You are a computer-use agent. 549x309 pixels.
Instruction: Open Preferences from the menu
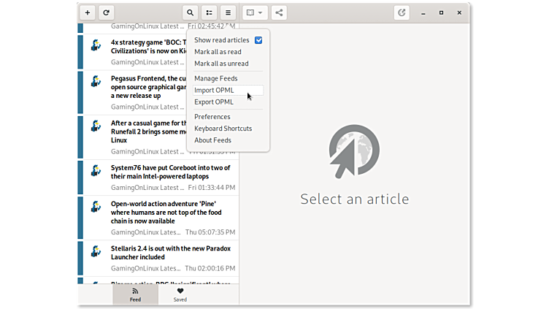click(212, 117)
